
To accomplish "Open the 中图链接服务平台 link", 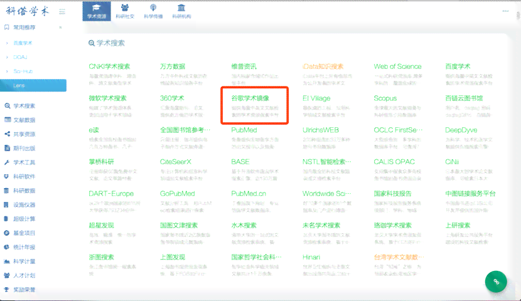I will (x=470, y=194).
